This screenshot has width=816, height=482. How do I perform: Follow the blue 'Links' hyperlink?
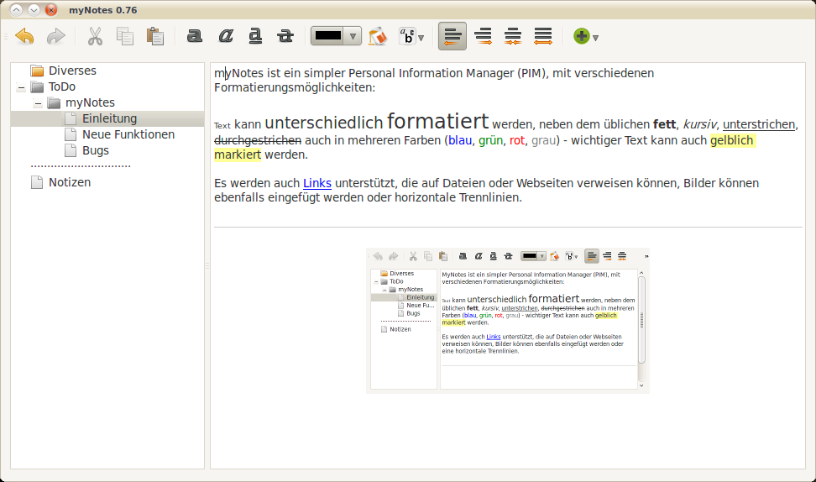pyautogui.click(x=317, y=183)
